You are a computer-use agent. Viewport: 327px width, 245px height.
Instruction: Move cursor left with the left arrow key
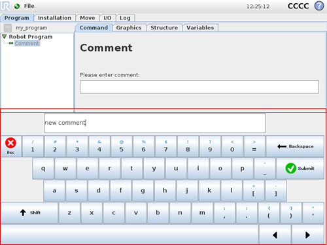point(275,235)
